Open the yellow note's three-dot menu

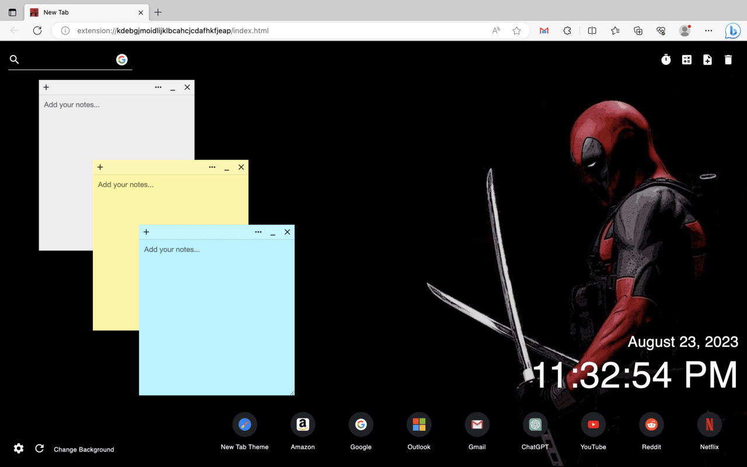[x=212, y=167]
